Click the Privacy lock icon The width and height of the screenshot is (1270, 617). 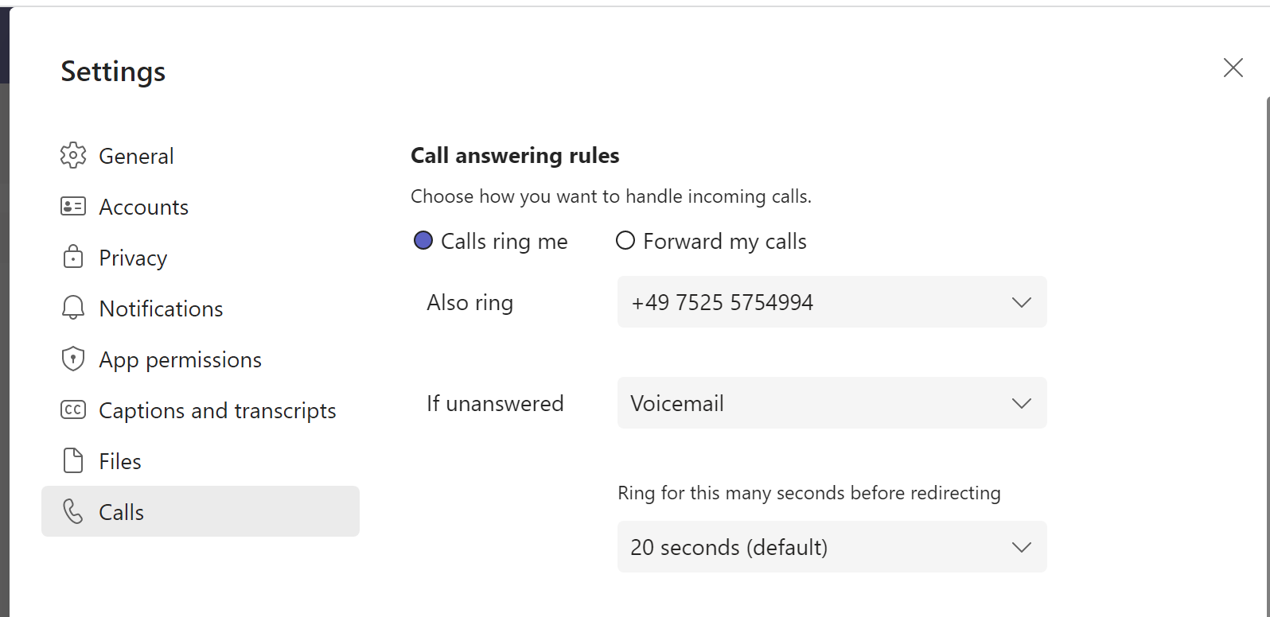pyautogui.click(x=73, y=258)
